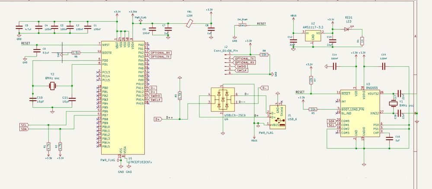Image resolution: width=432 pixels, height=189 pixels.
Task: Select capacitor C11 16pF
Action: coord(72,100)
